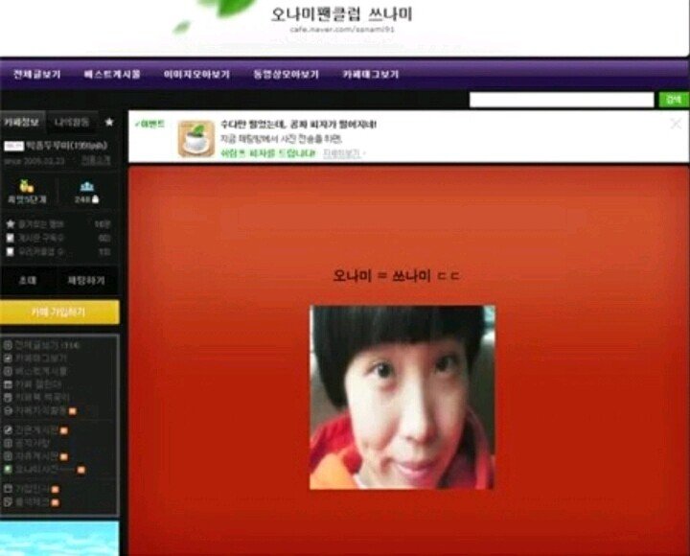Screen dimensions: 690x556
Task: Toggle the favorite star beside 나의활동 tab
Action: click(109, 122)
